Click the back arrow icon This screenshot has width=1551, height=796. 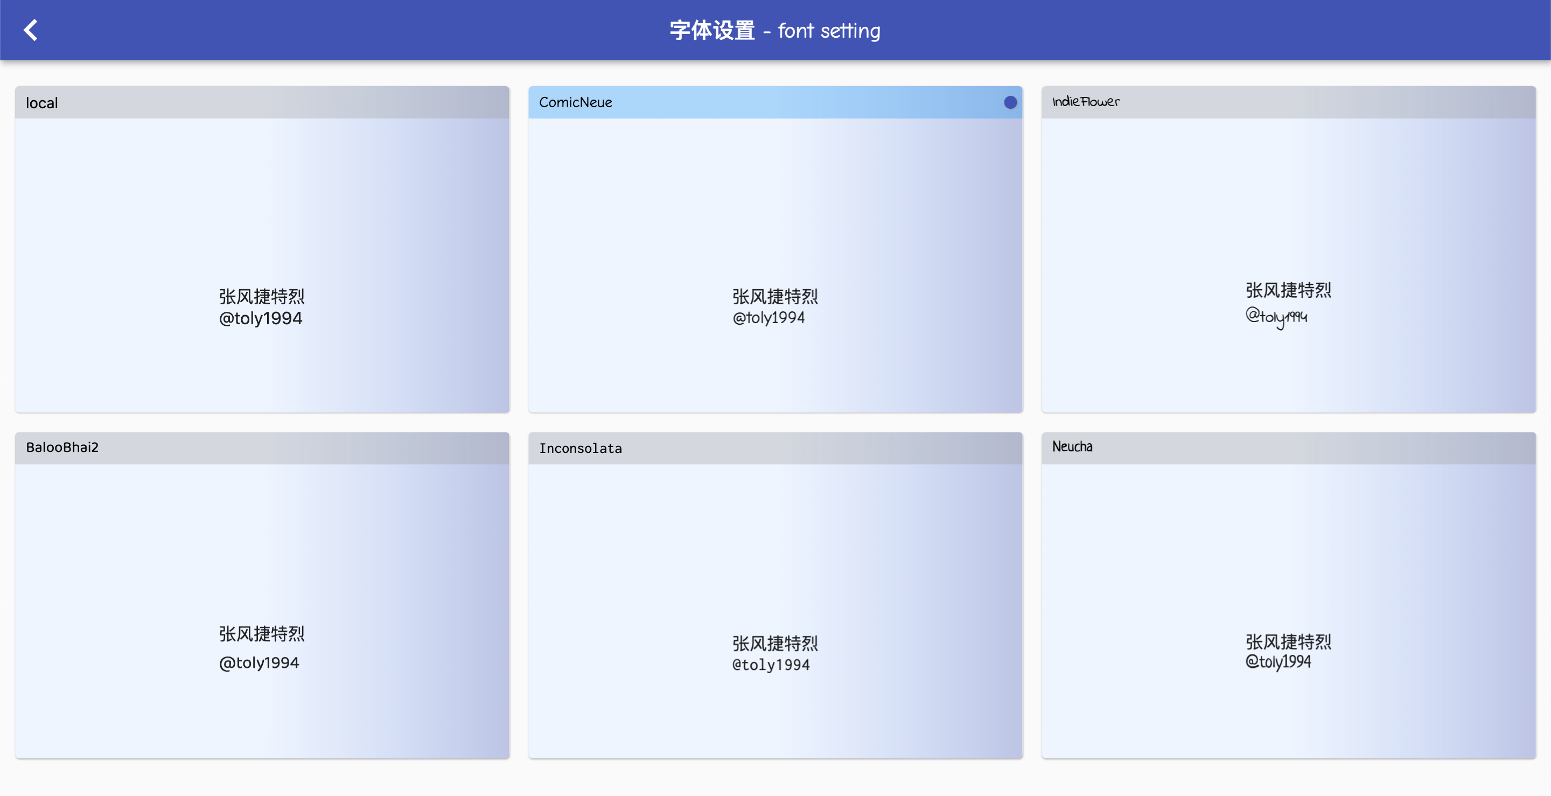[x=31, y=30]
